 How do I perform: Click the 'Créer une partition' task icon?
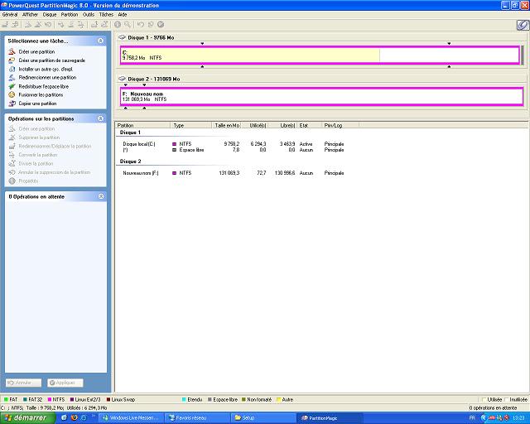click(12, 51)
